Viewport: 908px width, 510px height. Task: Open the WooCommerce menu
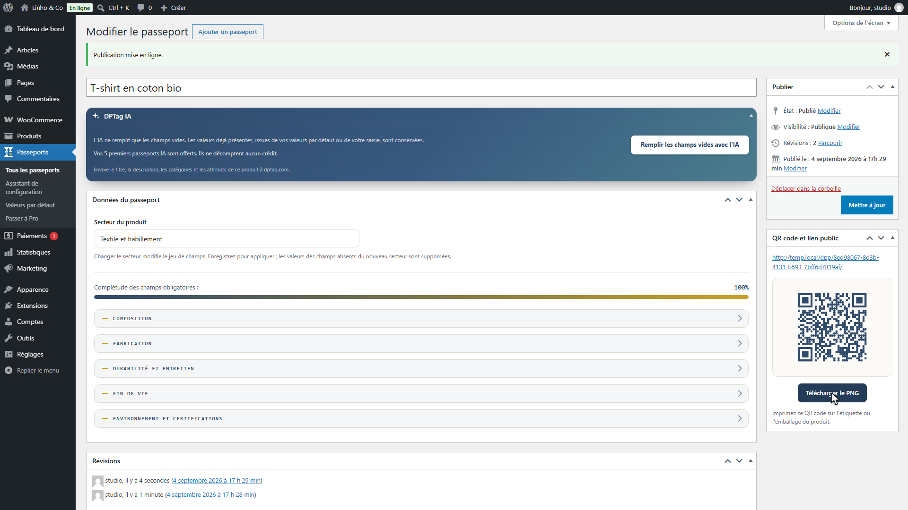click(38, 120)
